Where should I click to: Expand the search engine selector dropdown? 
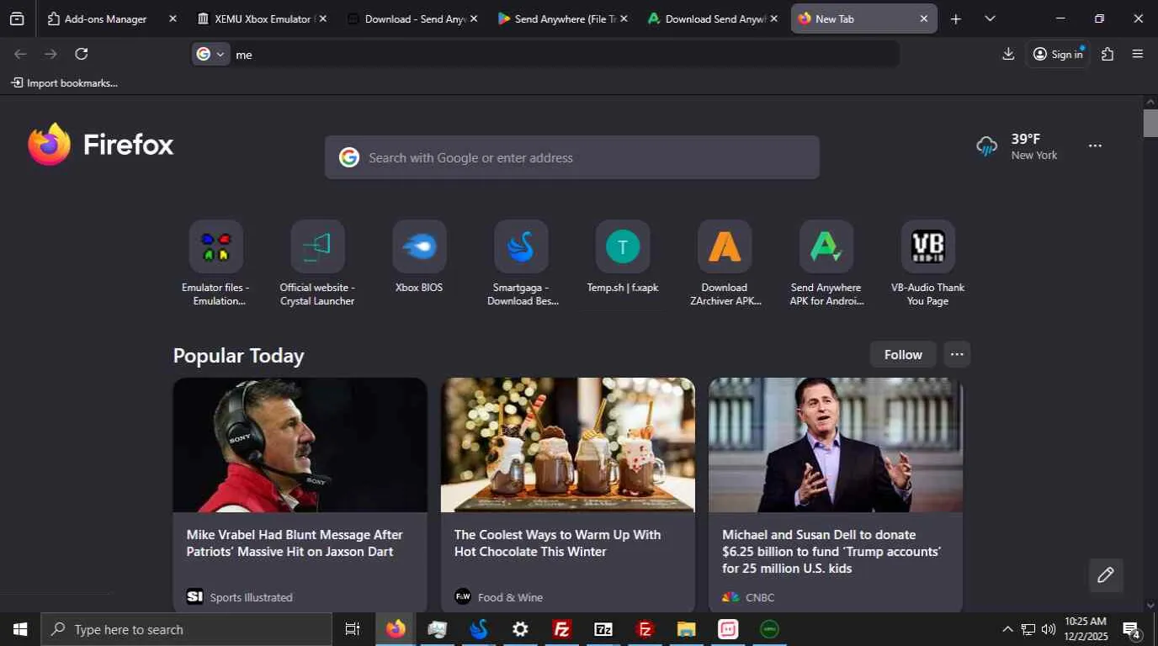point(211,54)
